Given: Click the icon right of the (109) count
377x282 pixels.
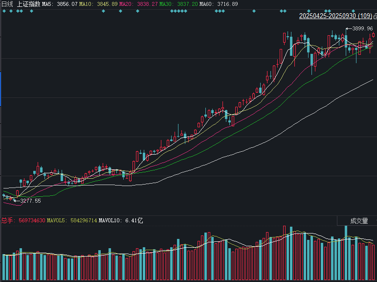Looking at the screenshot, I should click(x=374, y=16).
